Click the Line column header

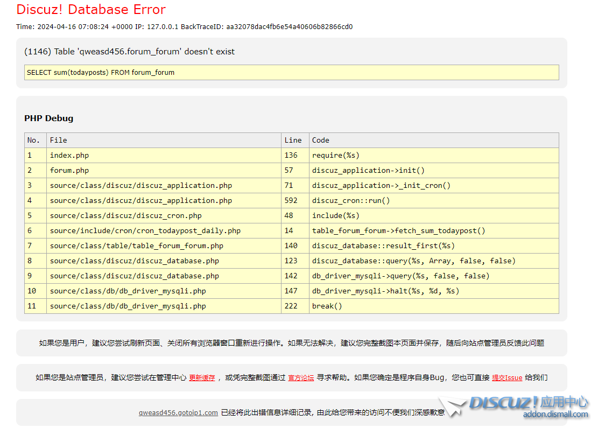pos(293,141)
